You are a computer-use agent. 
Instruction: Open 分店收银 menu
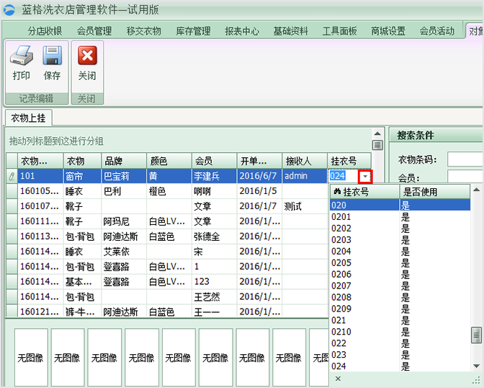click(45, 31)
